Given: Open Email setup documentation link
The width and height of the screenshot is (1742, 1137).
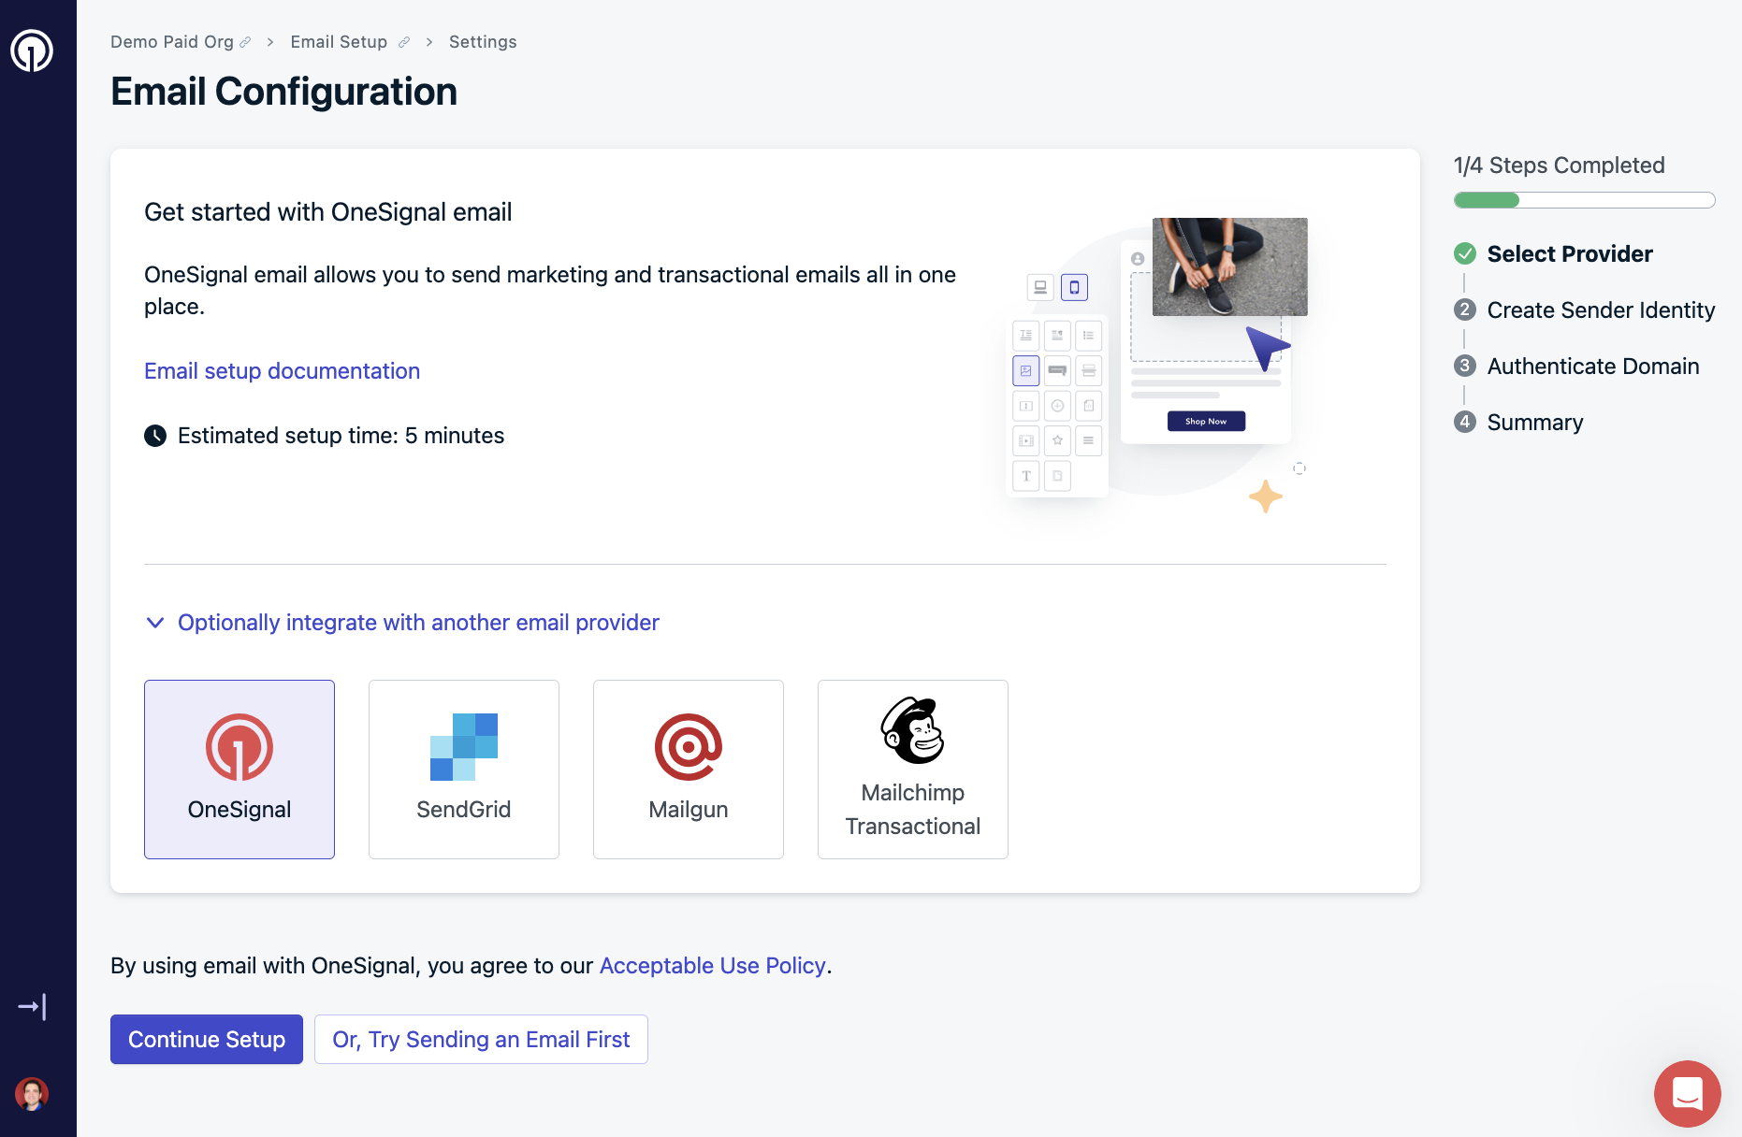Looking at the screenshot, I should click(x=283, y=371).
